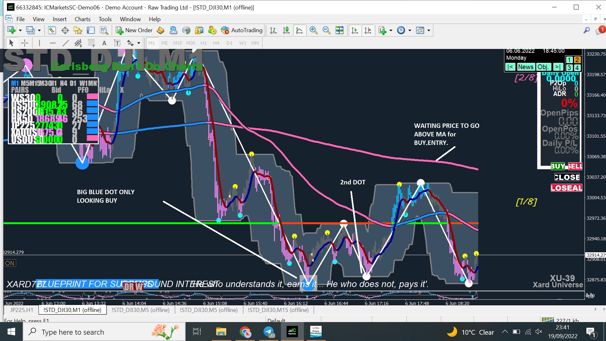Click the pink swatch beside WS30 row

pos(92,96)
